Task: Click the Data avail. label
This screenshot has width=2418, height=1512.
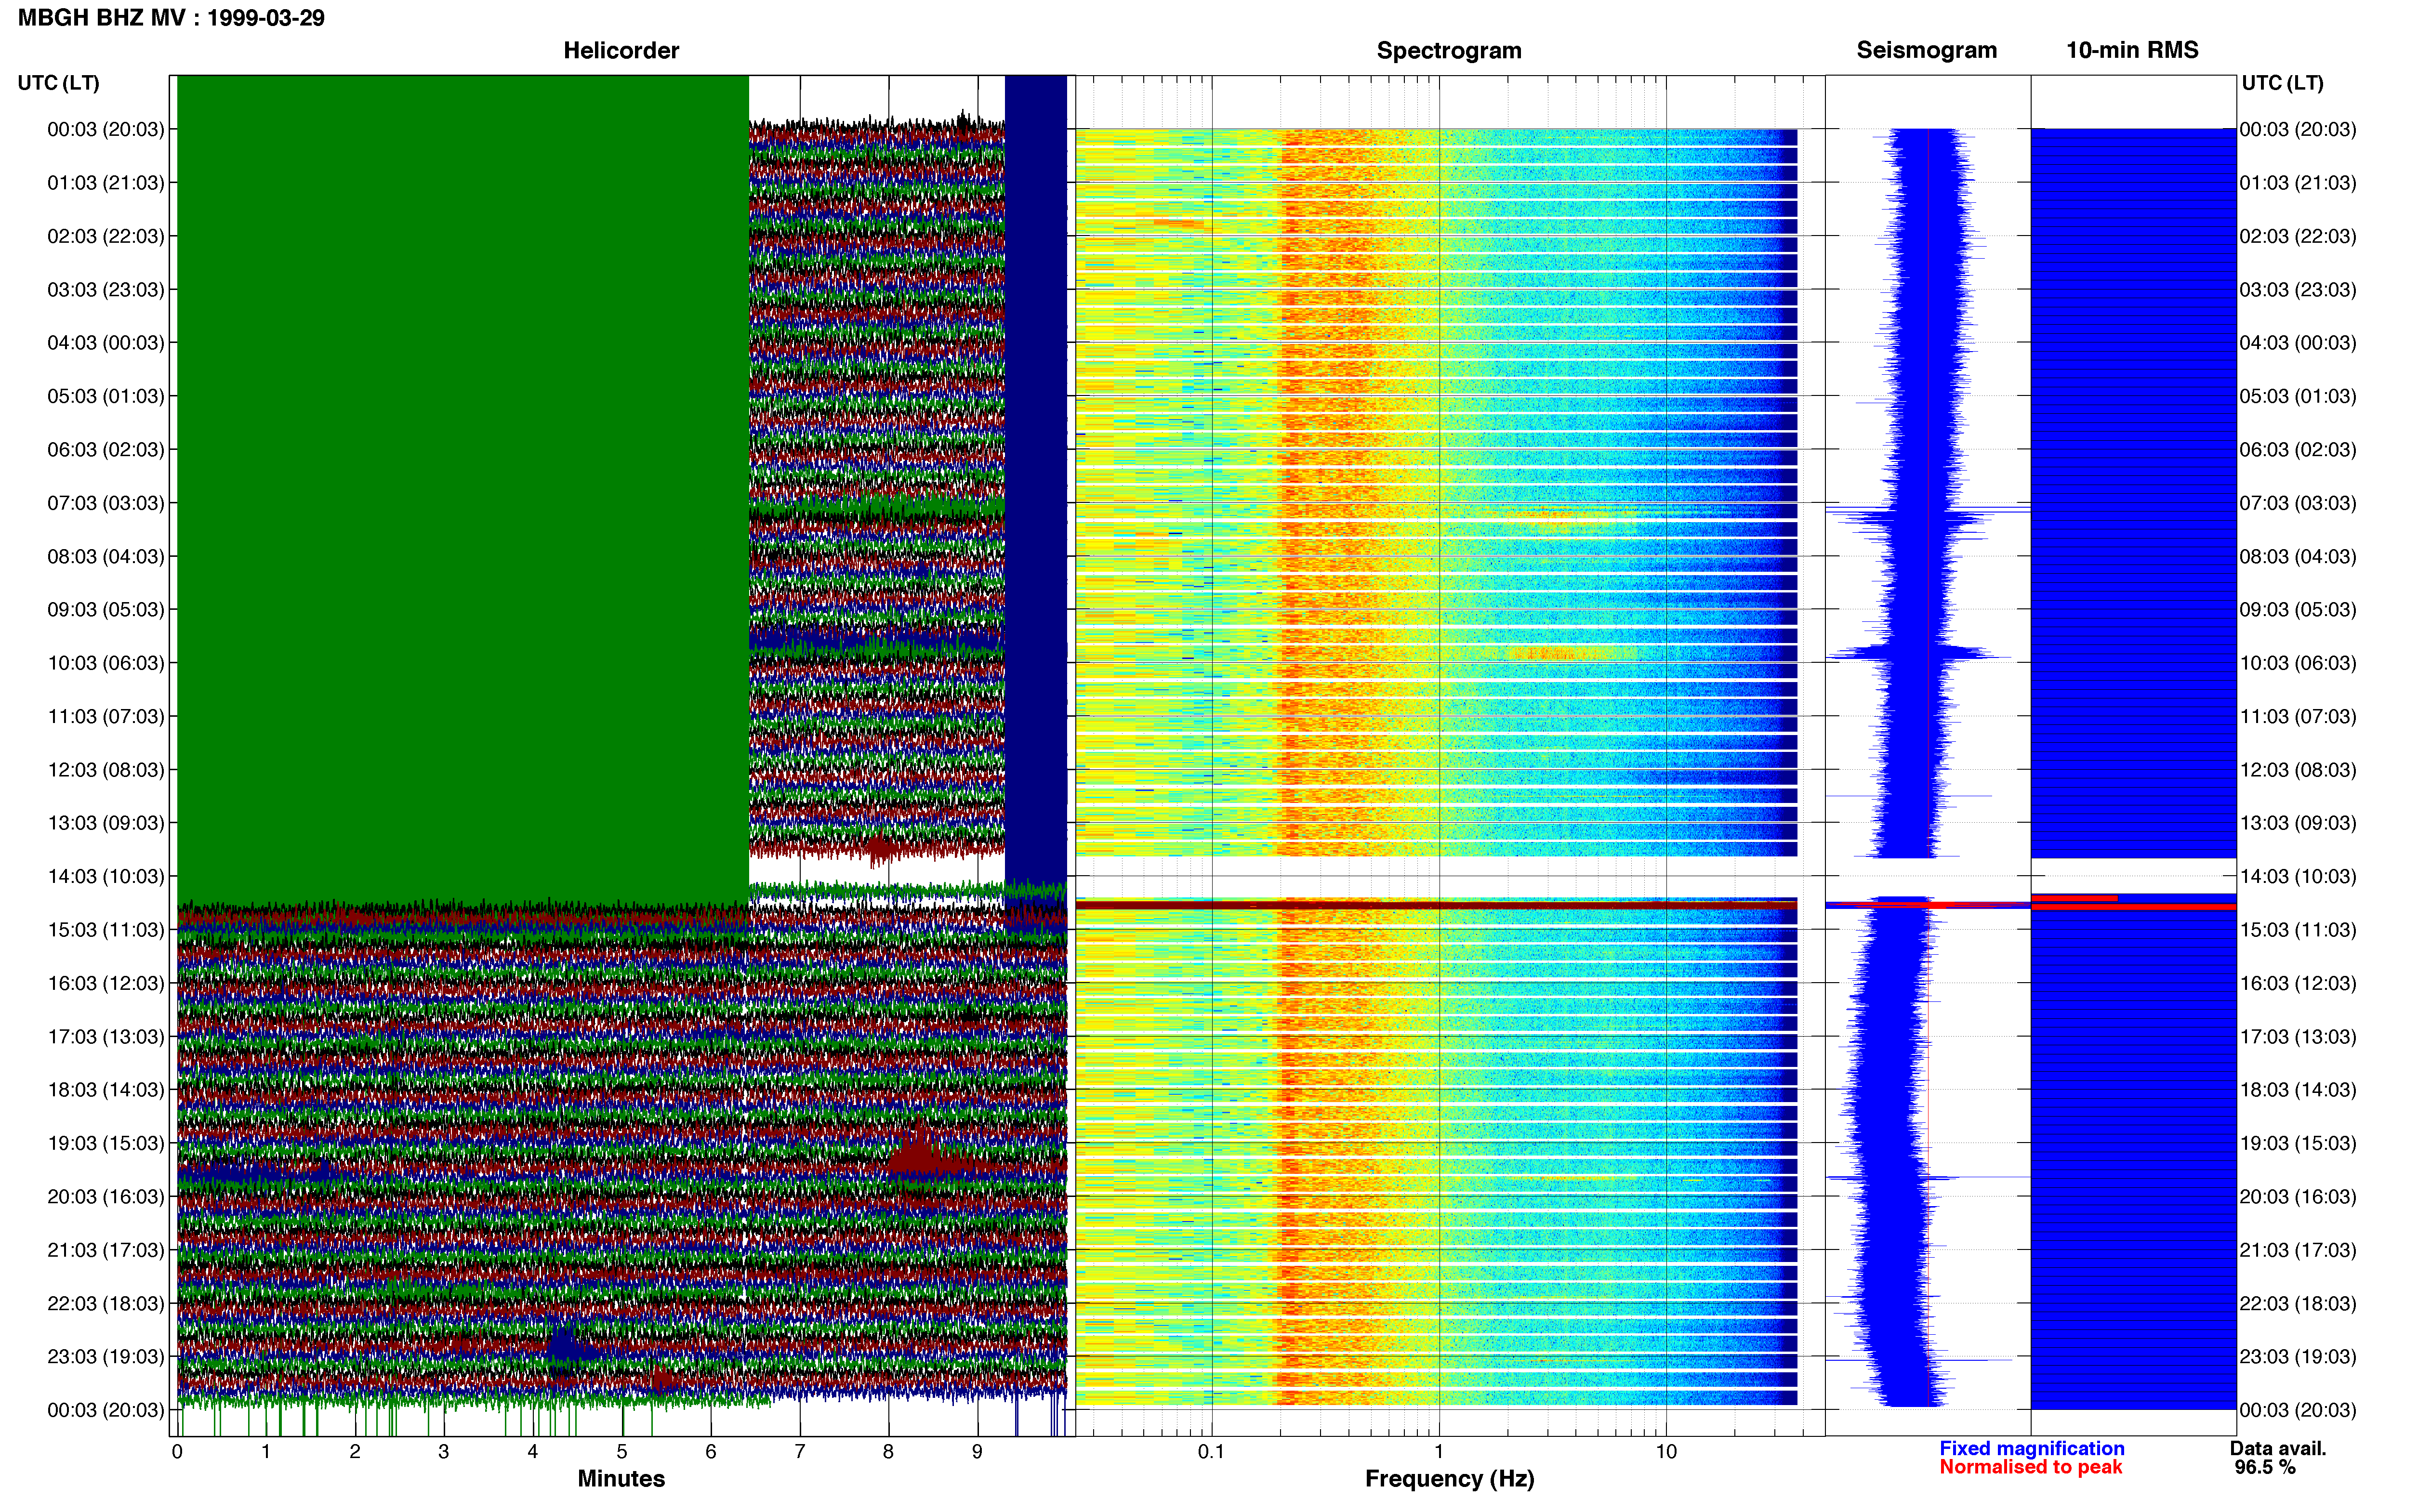Action: click(2278, 1449)
